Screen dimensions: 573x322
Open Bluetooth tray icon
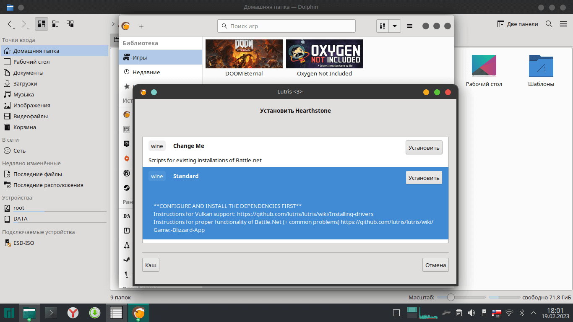coord(522,313)
